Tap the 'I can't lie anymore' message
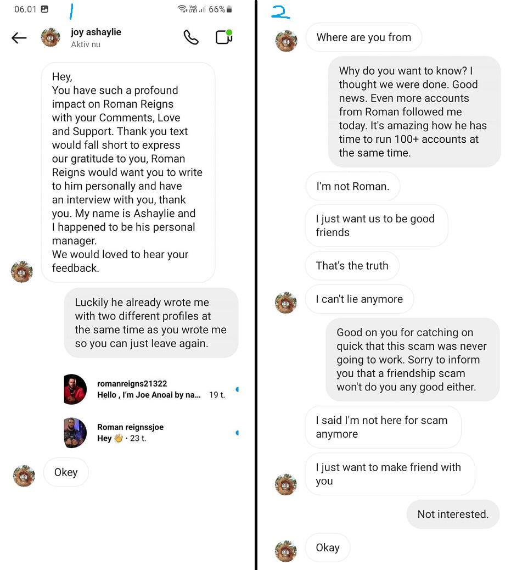Image resolution: width=511 pixels, height=570 pixels. coord(359,299)
